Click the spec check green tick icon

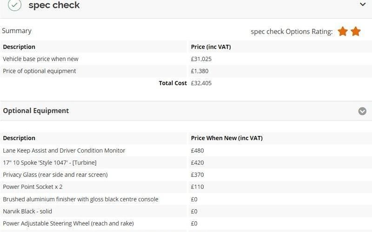pos(15,5)
